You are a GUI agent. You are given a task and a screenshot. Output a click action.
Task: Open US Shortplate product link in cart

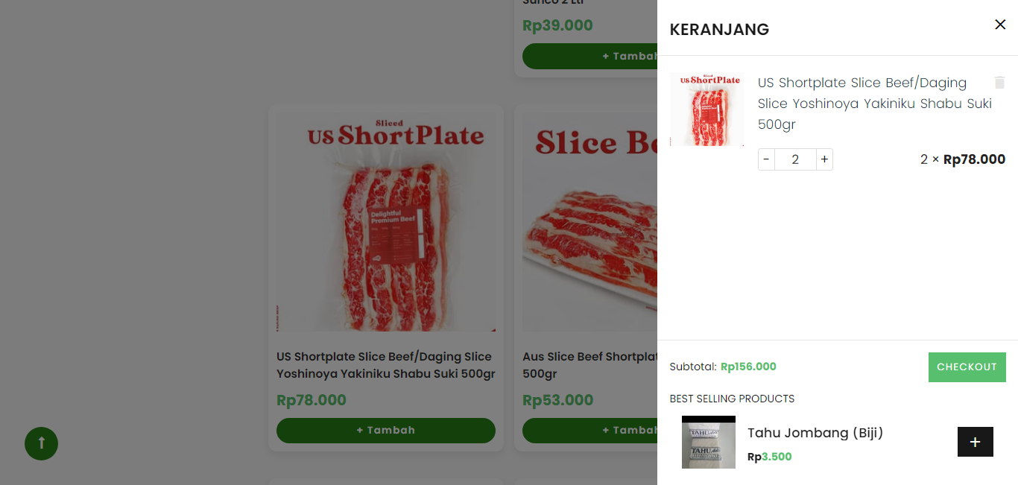tap(874, 103)
